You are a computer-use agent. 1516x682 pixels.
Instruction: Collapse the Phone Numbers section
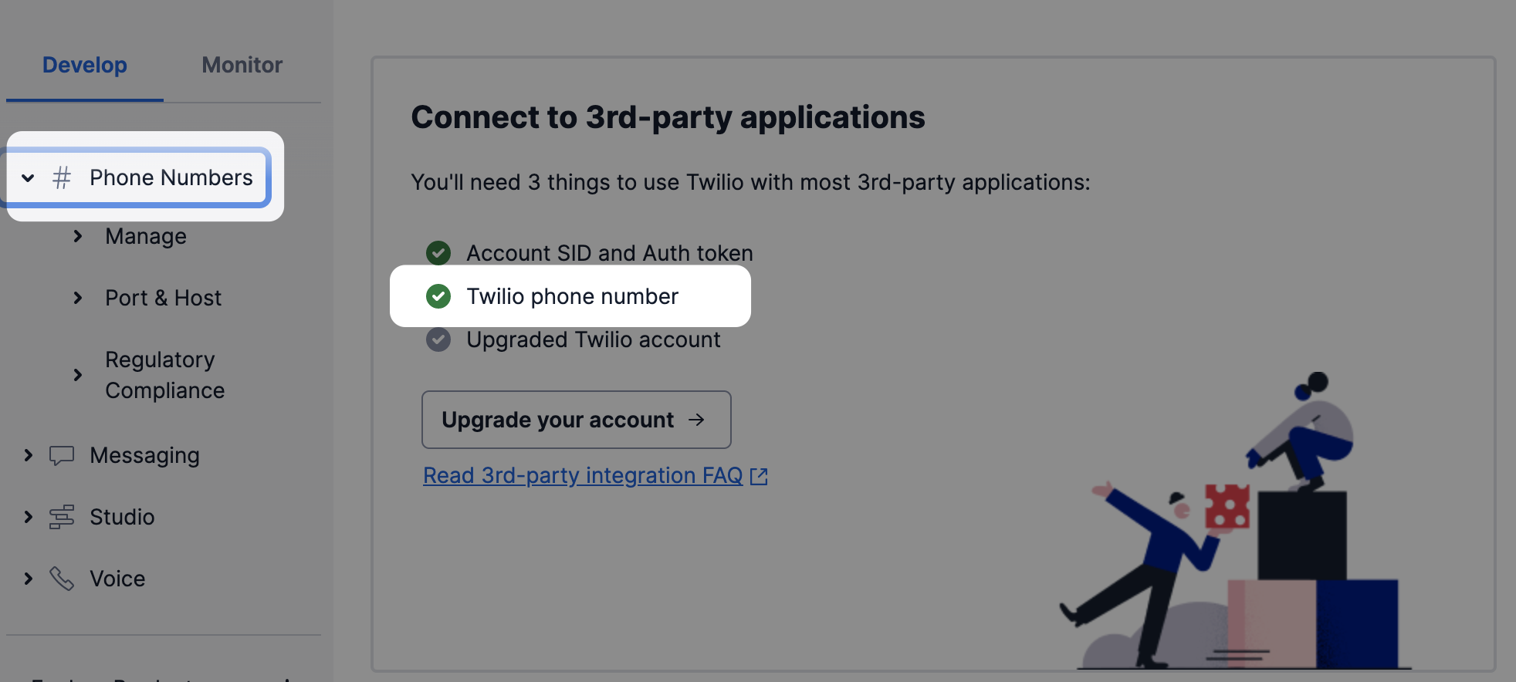click(28, 178)
